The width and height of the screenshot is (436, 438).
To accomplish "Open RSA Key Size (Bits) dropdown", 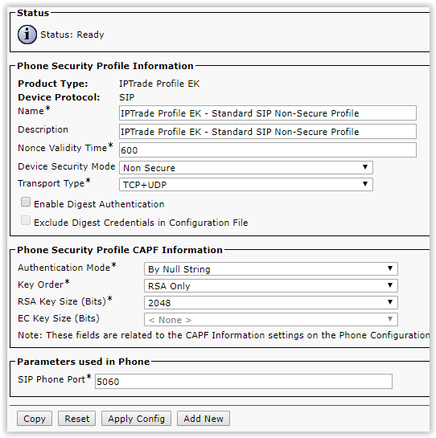I will (271, 302).
